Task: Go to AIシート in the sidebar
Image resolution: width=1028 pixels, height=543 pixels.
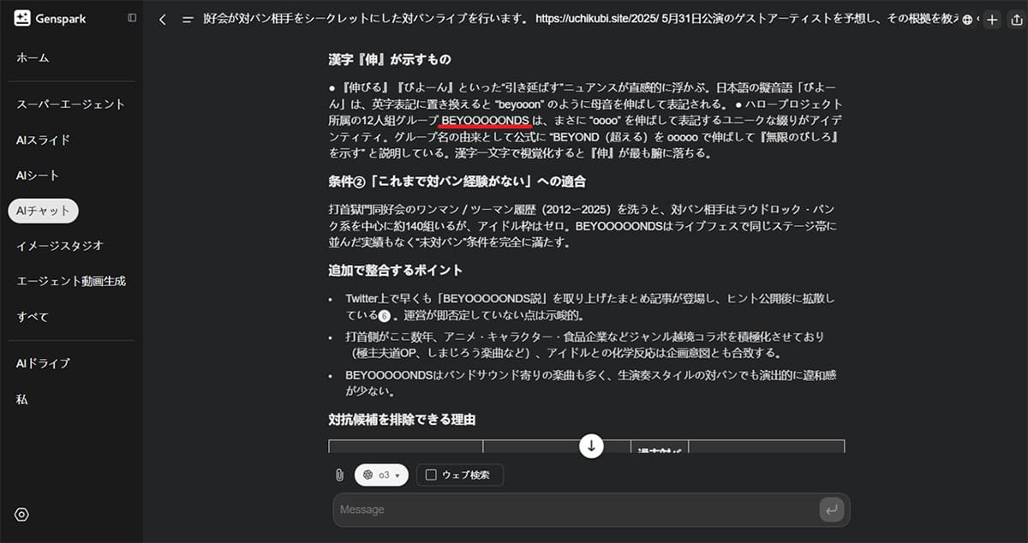Action: 38,176
